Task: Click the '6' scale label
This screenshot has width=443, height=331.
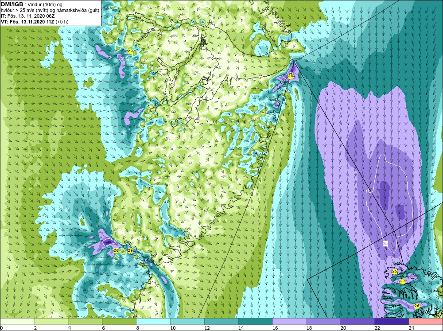Action: pos(104,328)
